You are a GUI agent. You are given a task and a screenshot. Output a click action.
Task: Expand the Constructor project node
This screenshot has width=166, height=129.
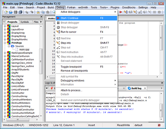pyautogui.click(x=5, y=93)
